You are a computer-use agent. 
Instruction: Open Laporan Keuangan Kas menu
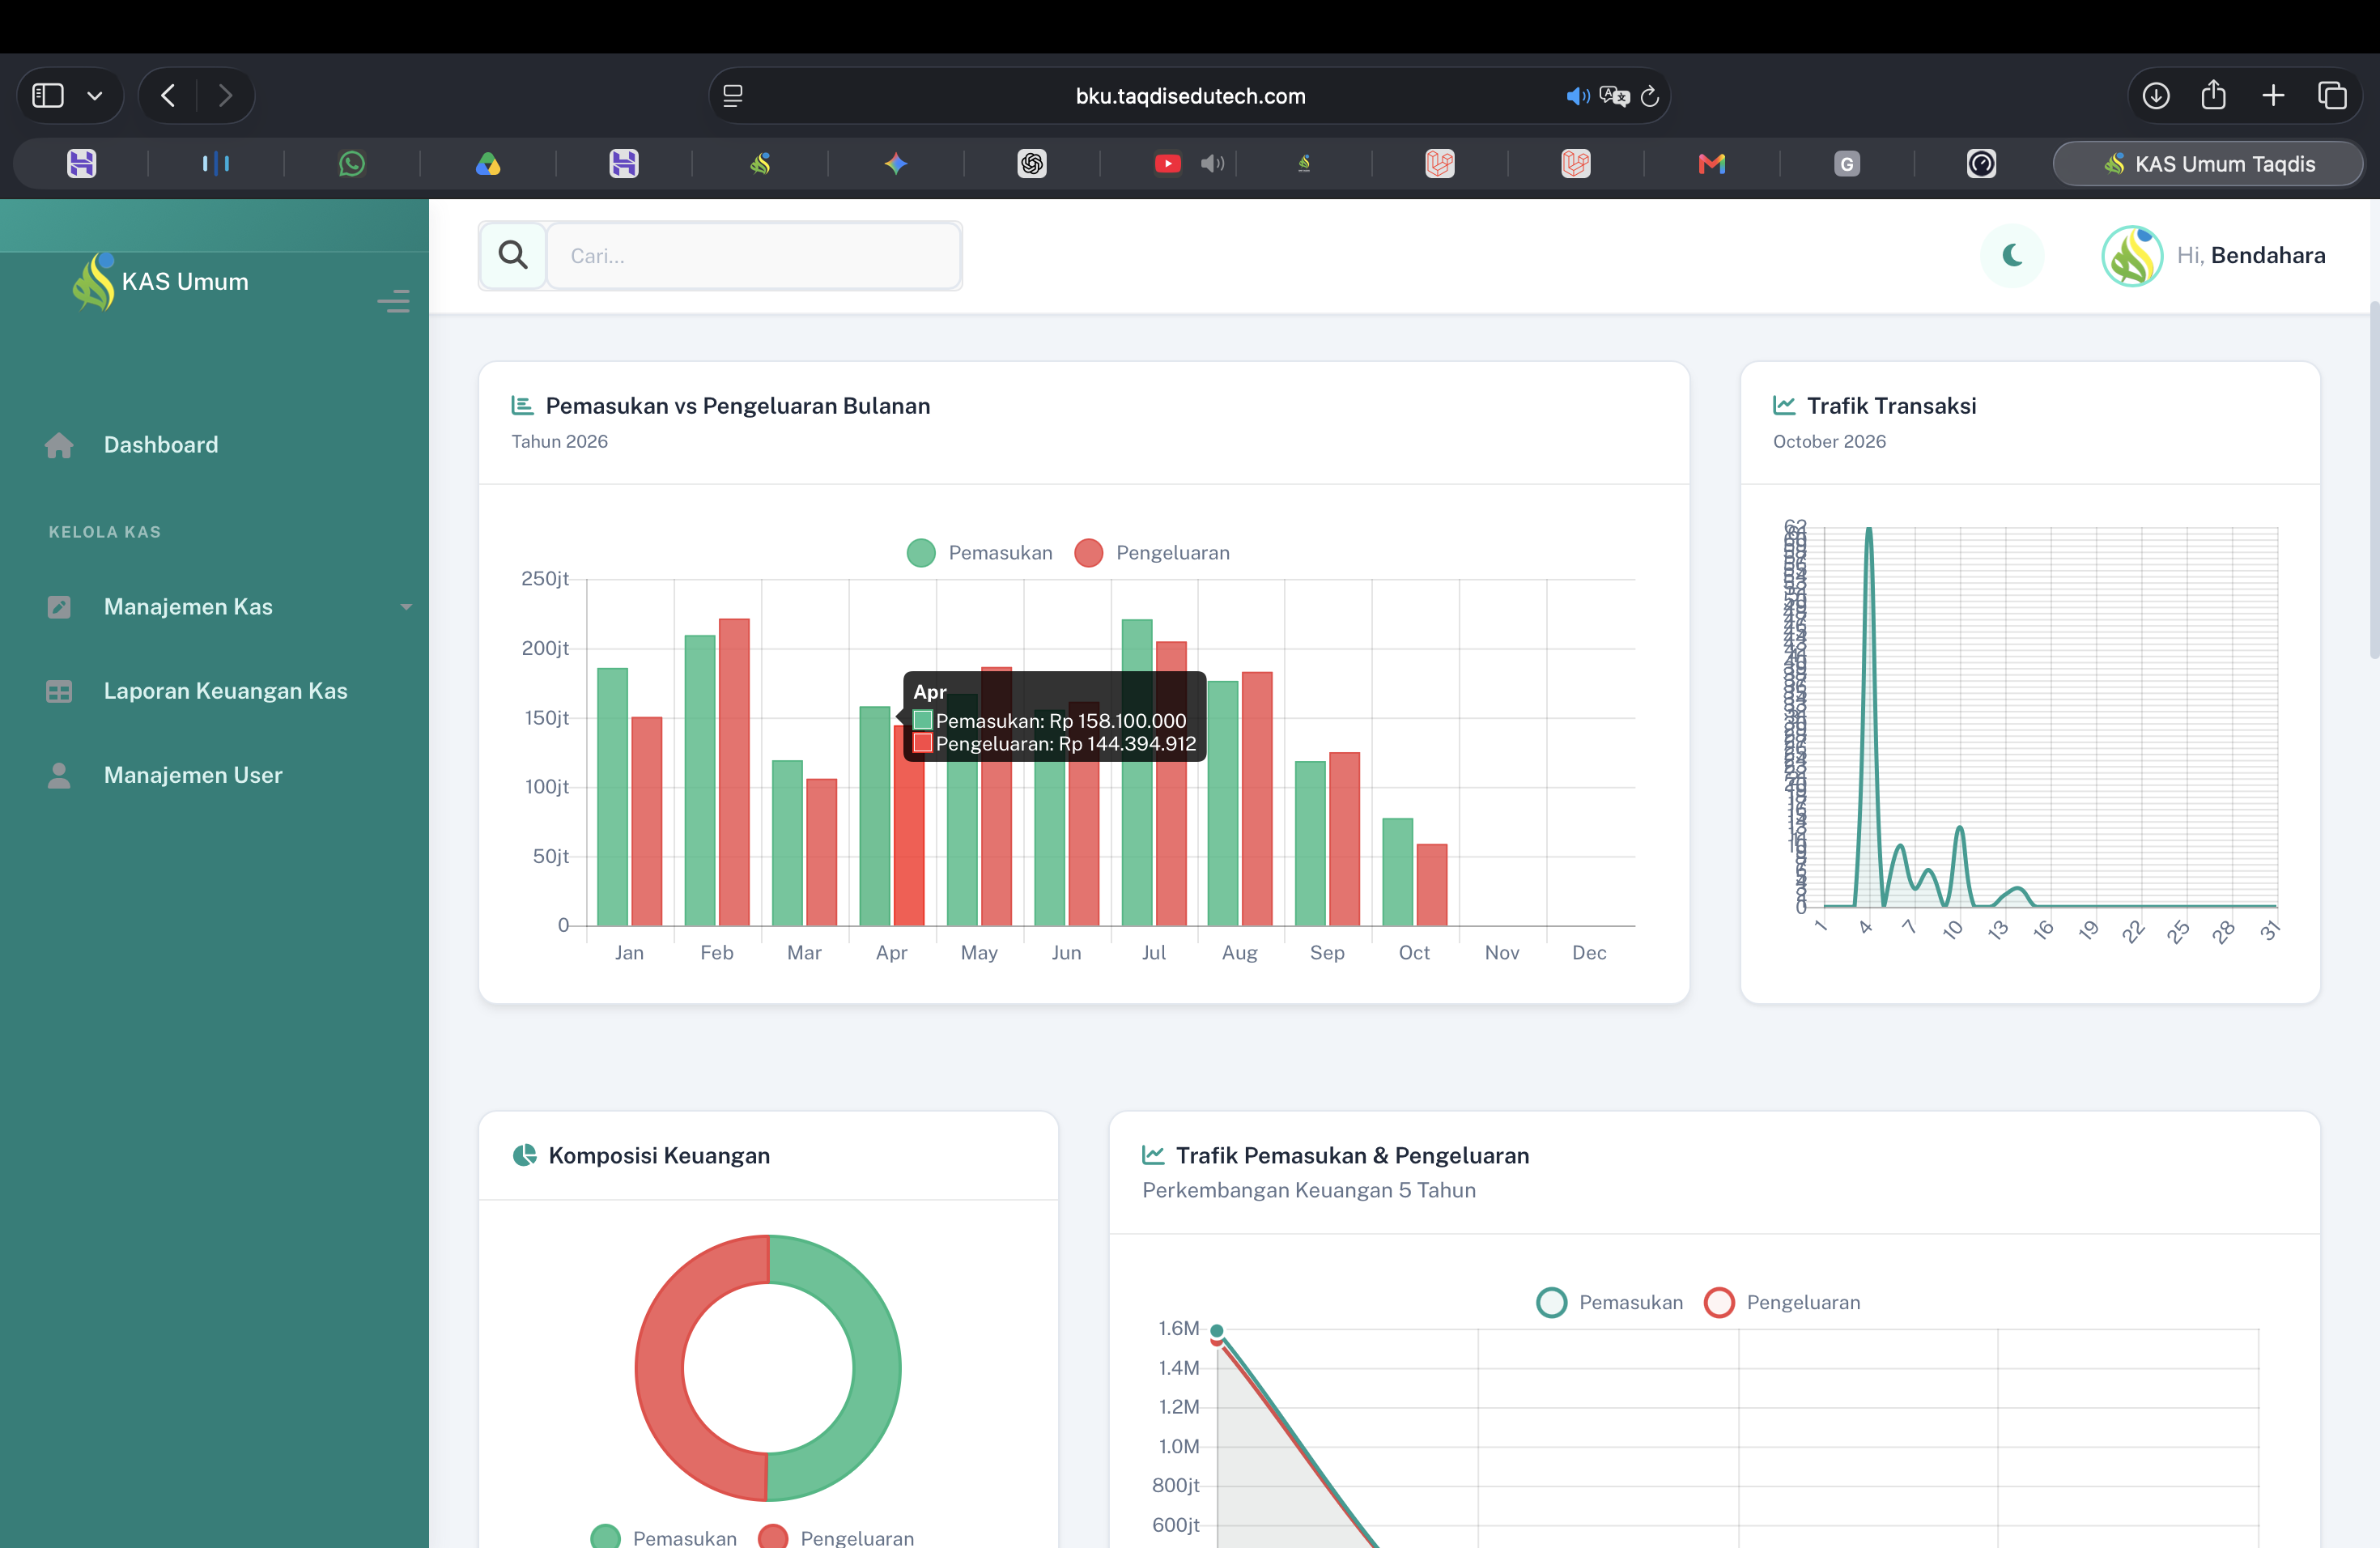point(225,691)
